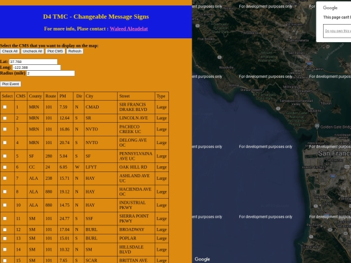Viewport: 351px width, 263px height.
Task: Click the City column header
Action: click(x=101, y=96)
